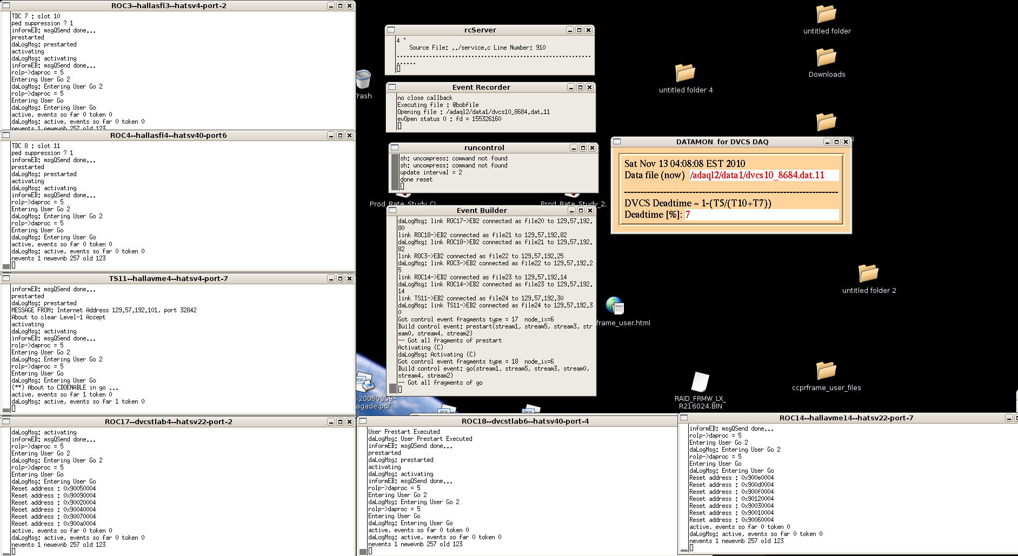Click 'update interval = 2' in runcontrol
1018x556 pixels.
[x=431, y=172]
